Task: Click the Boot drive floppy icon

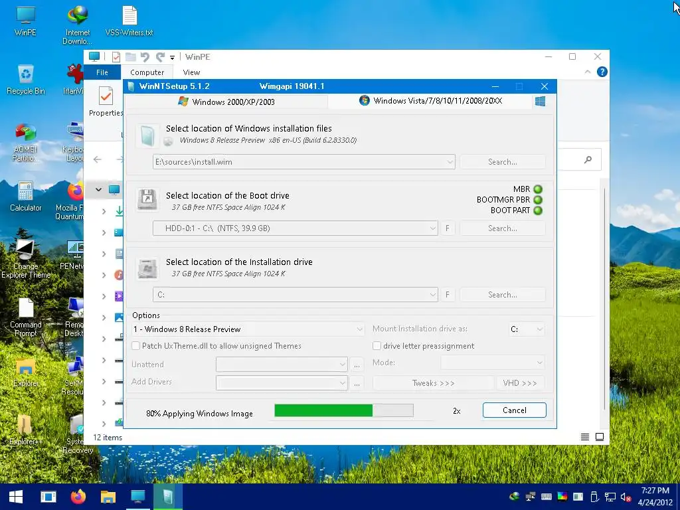Action: pos(147,199)
